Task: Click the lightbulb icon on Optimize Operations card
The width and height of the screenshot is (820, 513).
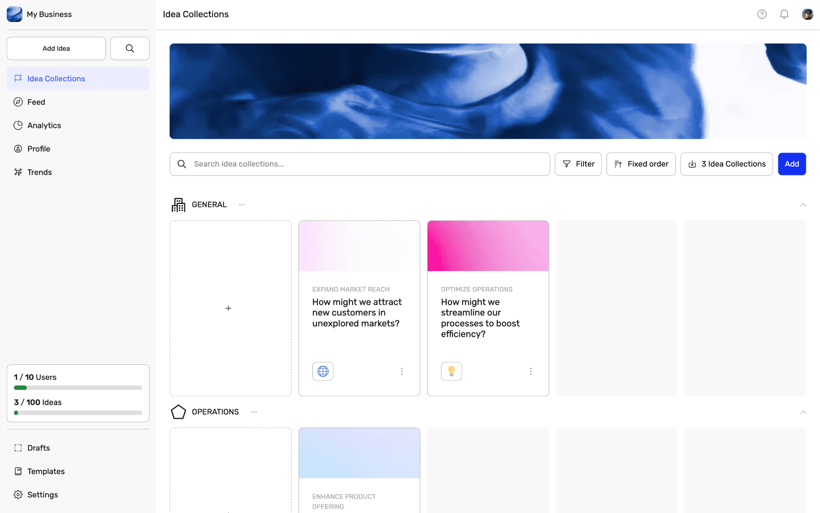Action: point(452,371)
